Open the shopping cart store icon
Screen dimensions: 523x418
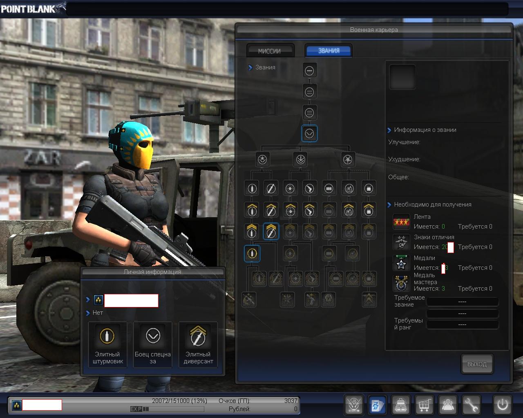pyautogui.click(x=424, y=405)
